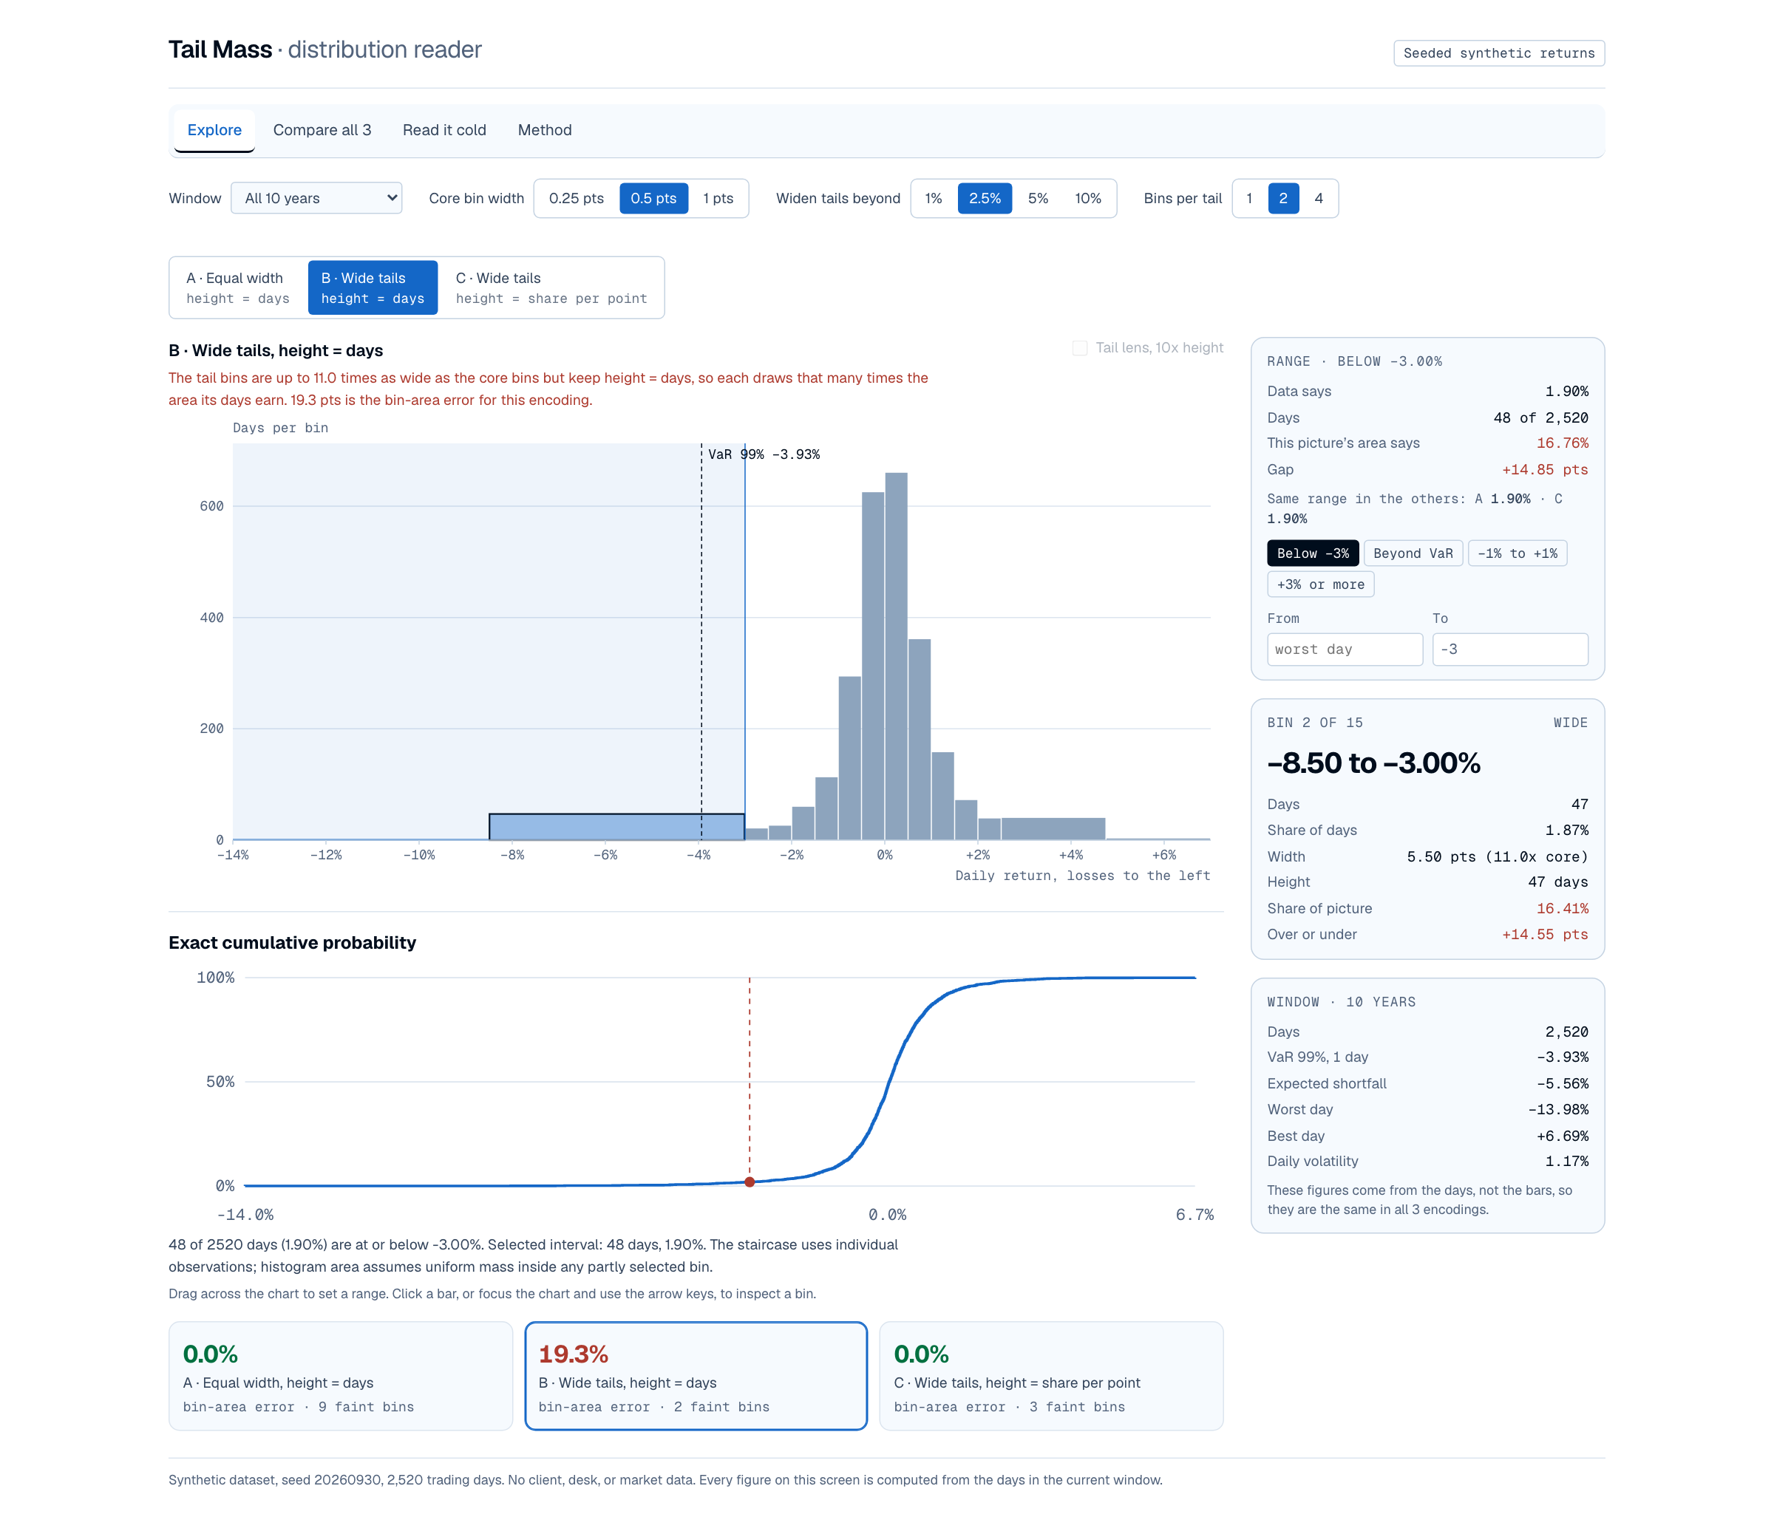This screenshot has width=1774, height=1534.
Task: Widen tails beyond 1%
Action: (934, 199)
